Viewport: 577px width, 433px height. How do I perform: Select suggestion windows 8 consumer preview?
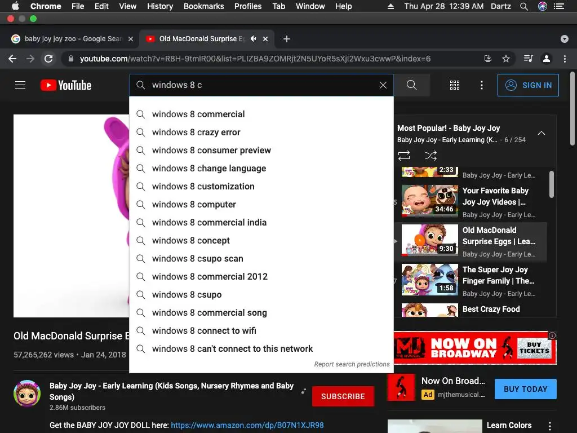click(261, 150)
